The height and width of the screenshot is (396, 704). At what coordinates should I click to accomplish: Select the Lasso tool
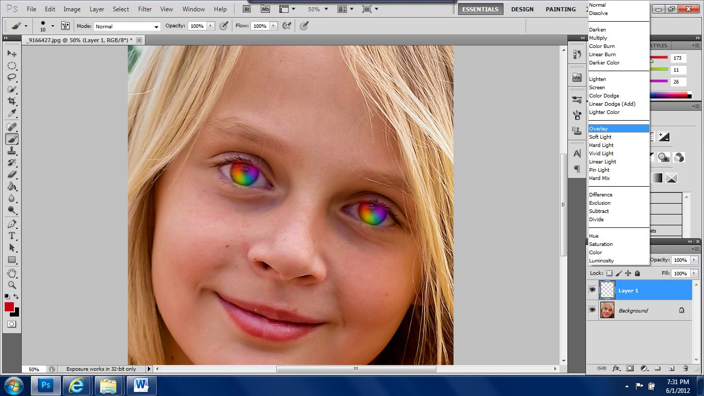click(12, 77)
